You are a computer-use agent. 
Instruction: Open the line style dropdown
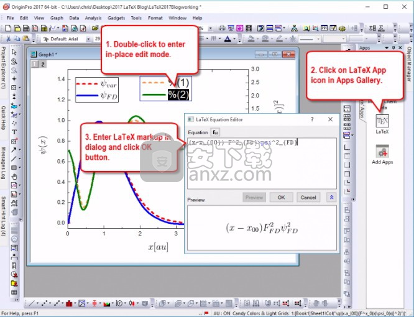318,39
